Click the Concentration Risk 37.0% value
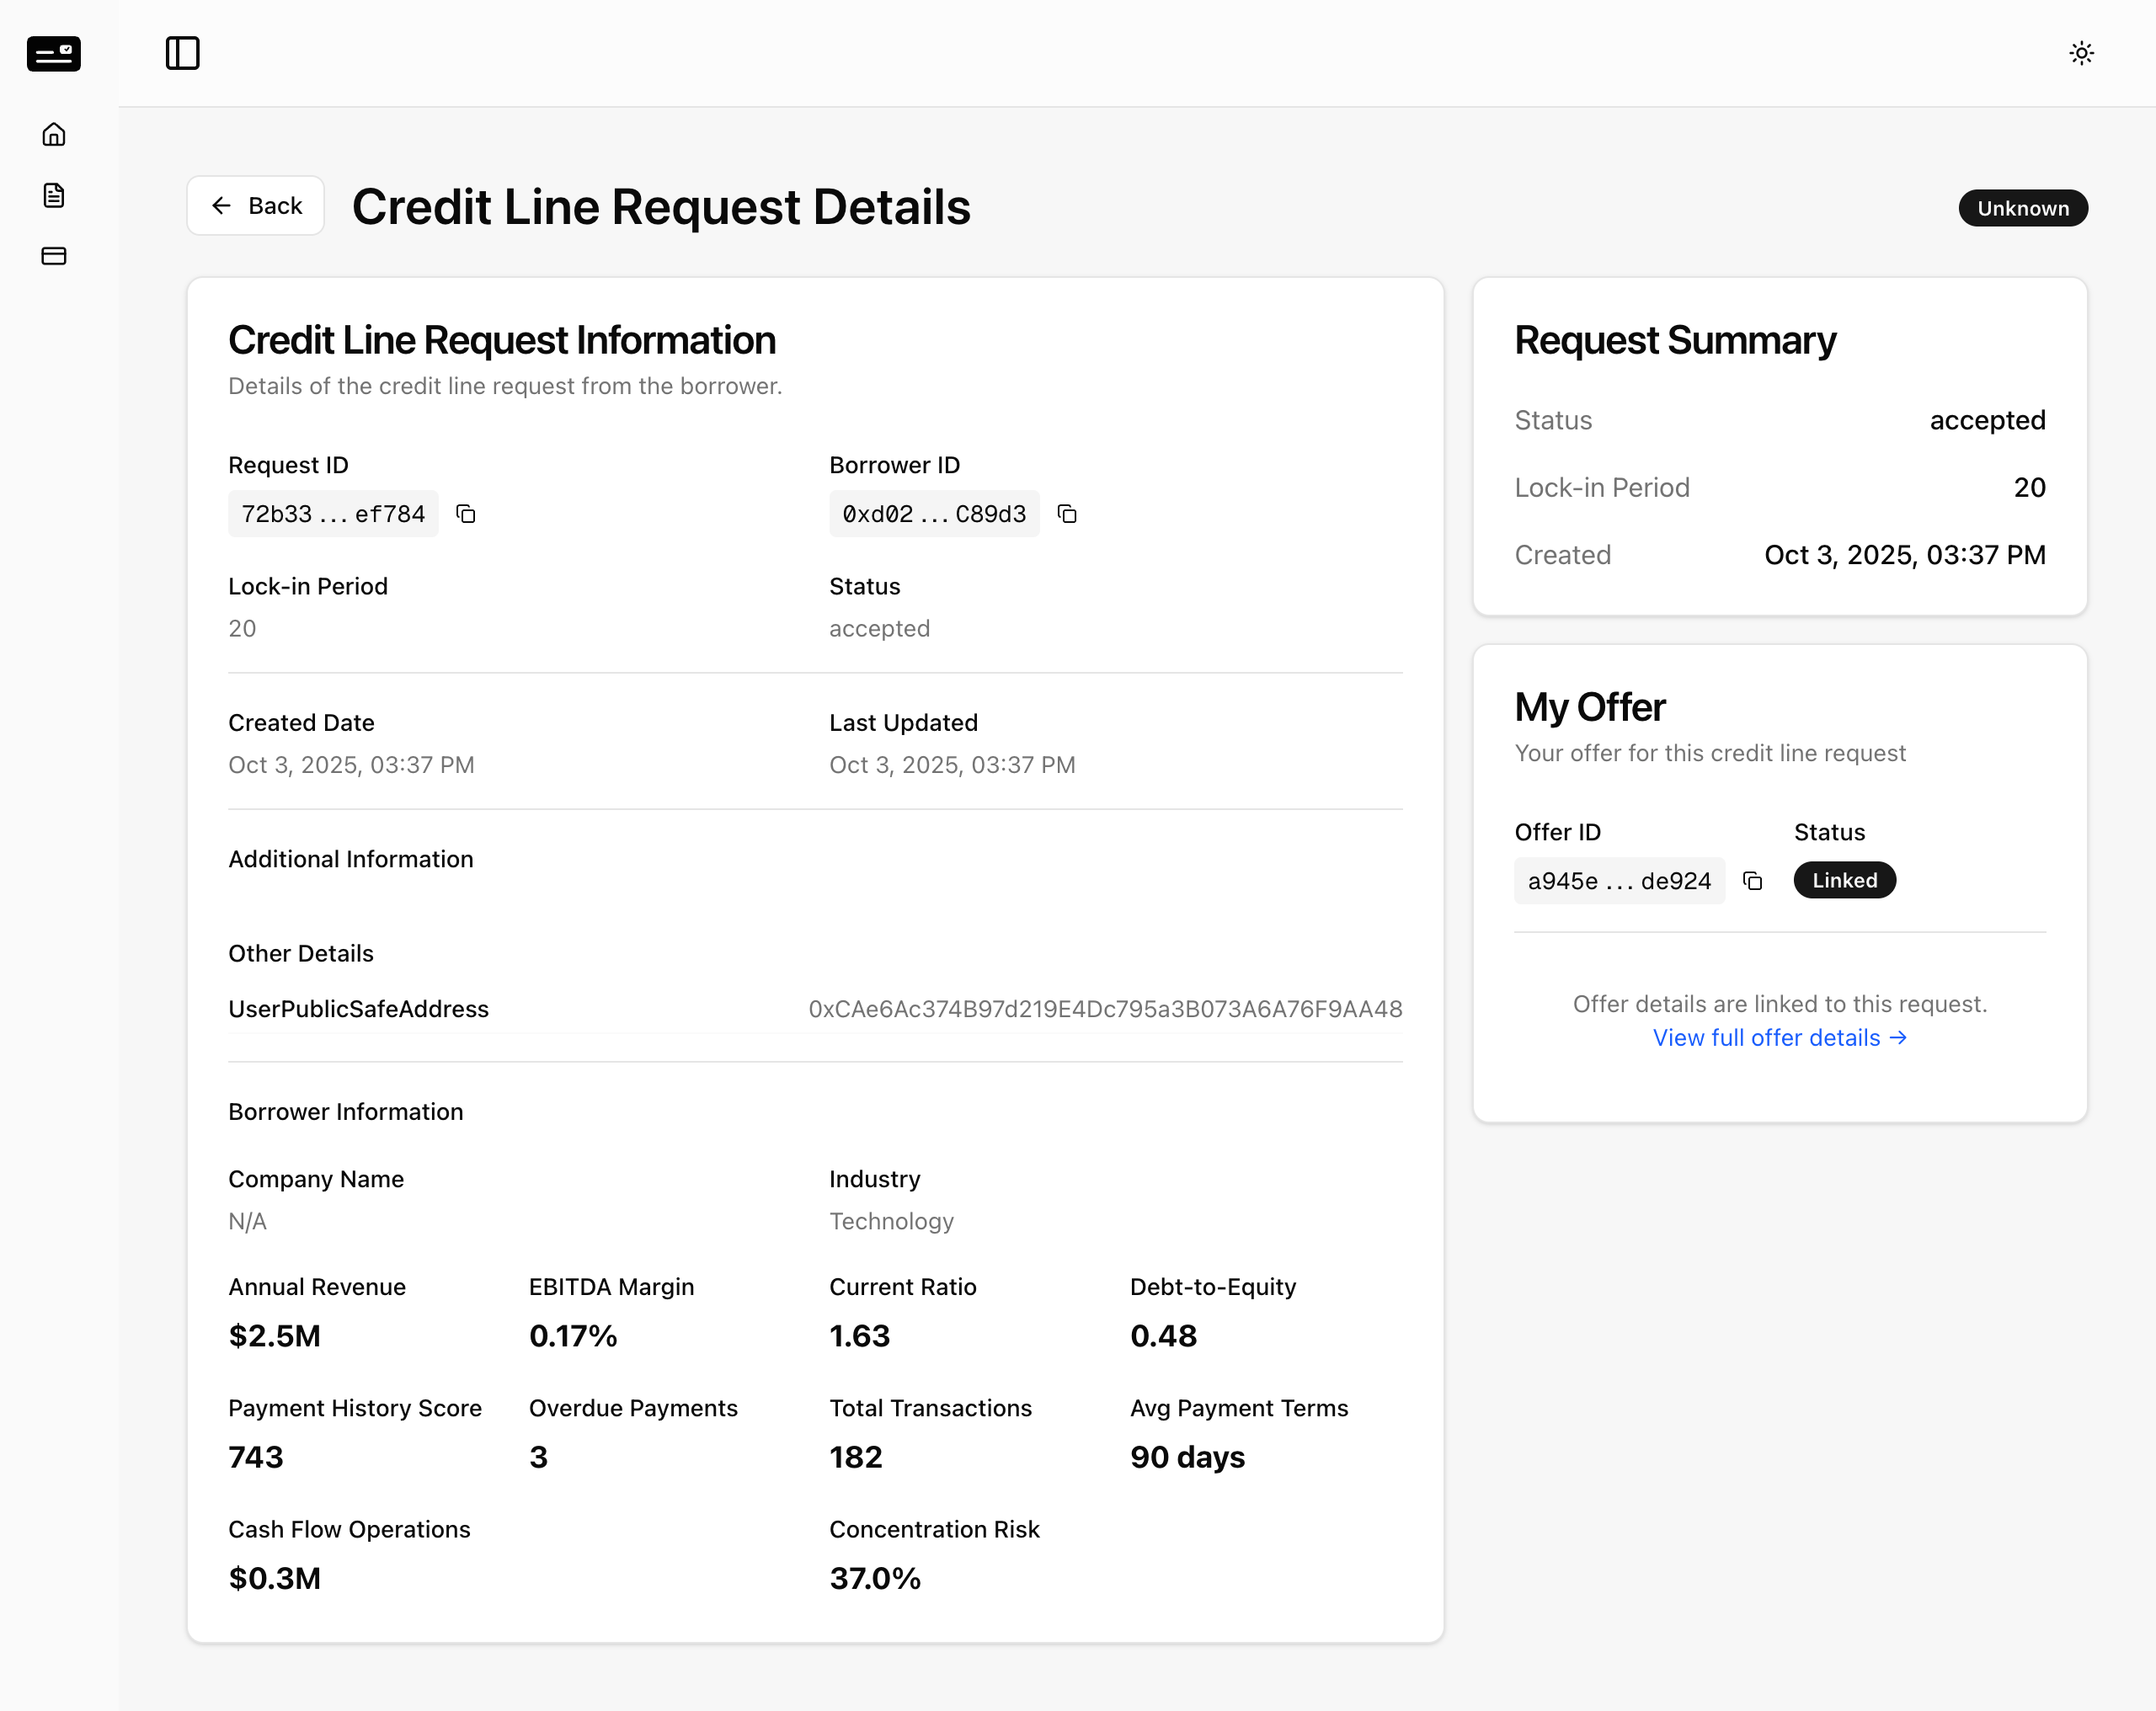This screenshot has width=2156, height=1711. pos(875,1579)
